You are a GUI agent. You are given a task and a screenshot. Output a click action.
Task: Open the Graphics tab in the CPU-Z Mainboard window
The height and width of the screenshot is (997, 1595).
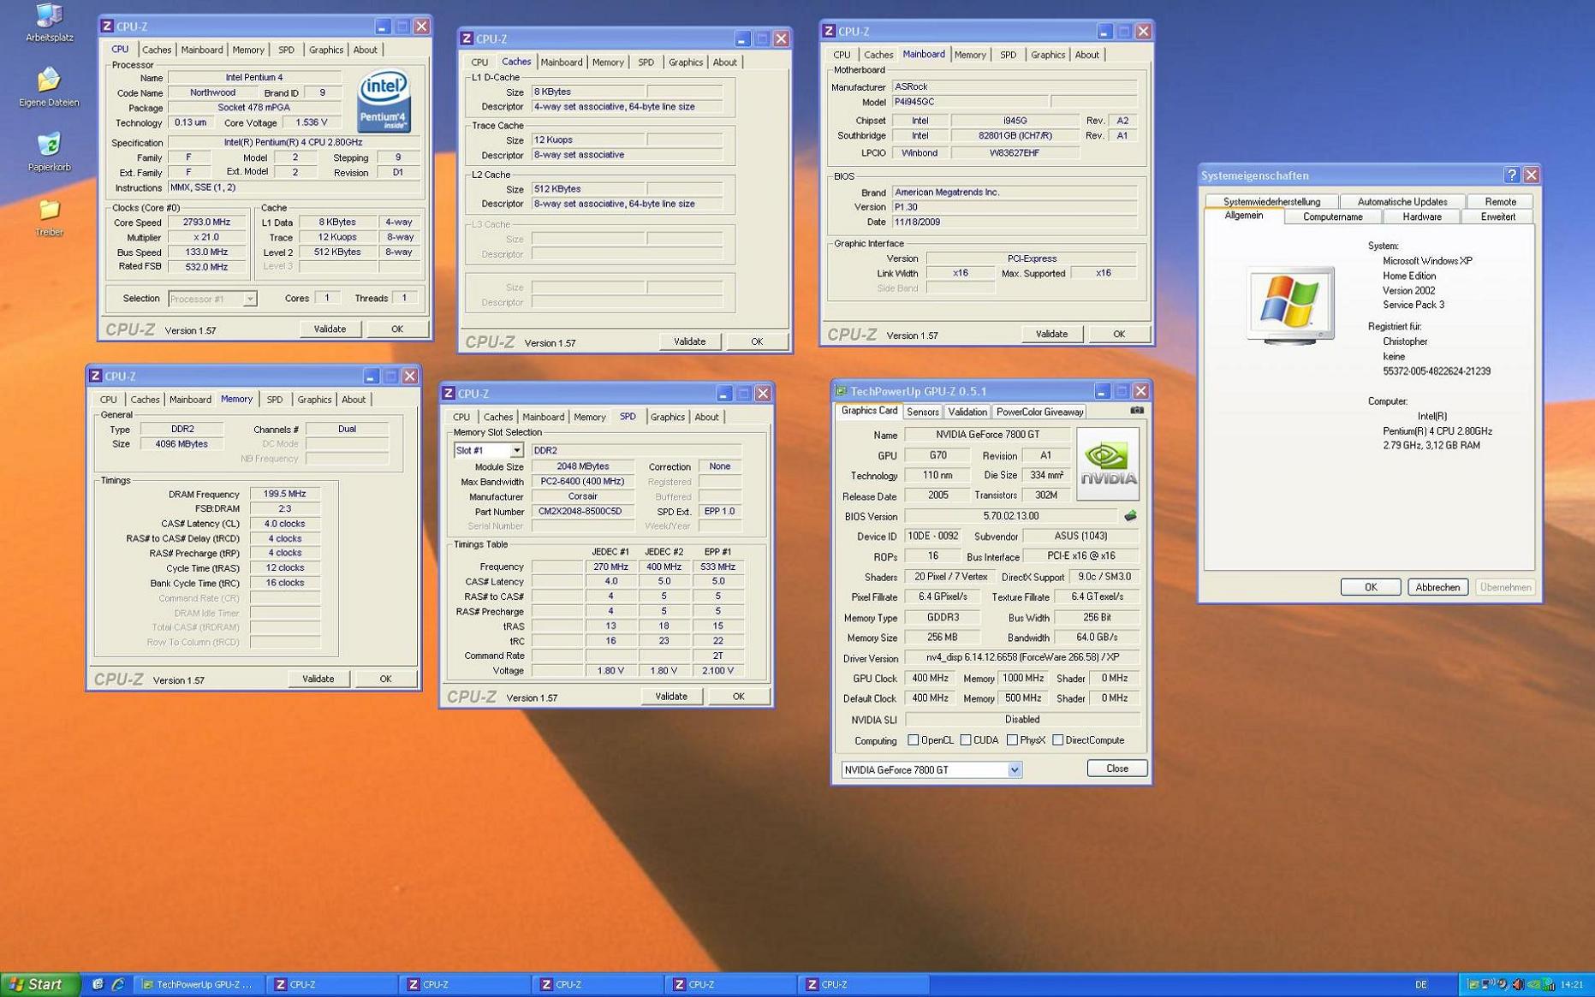coord(1047,55)
